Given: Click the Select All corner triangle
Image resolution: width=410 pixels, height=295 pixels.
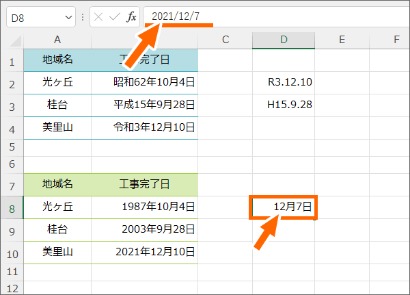Looking at the screenshot, I should [x=15, y=40].
